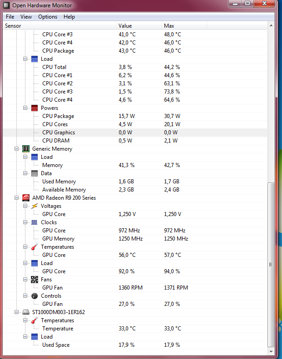Select the CPU Total load row
The image size is (282, 359).
(x=135, y=67)
